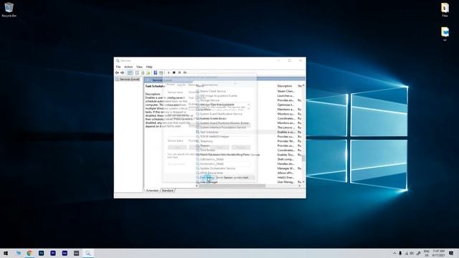
Task: Open Photoshop from the taskbar
Action: pos(42,253)
